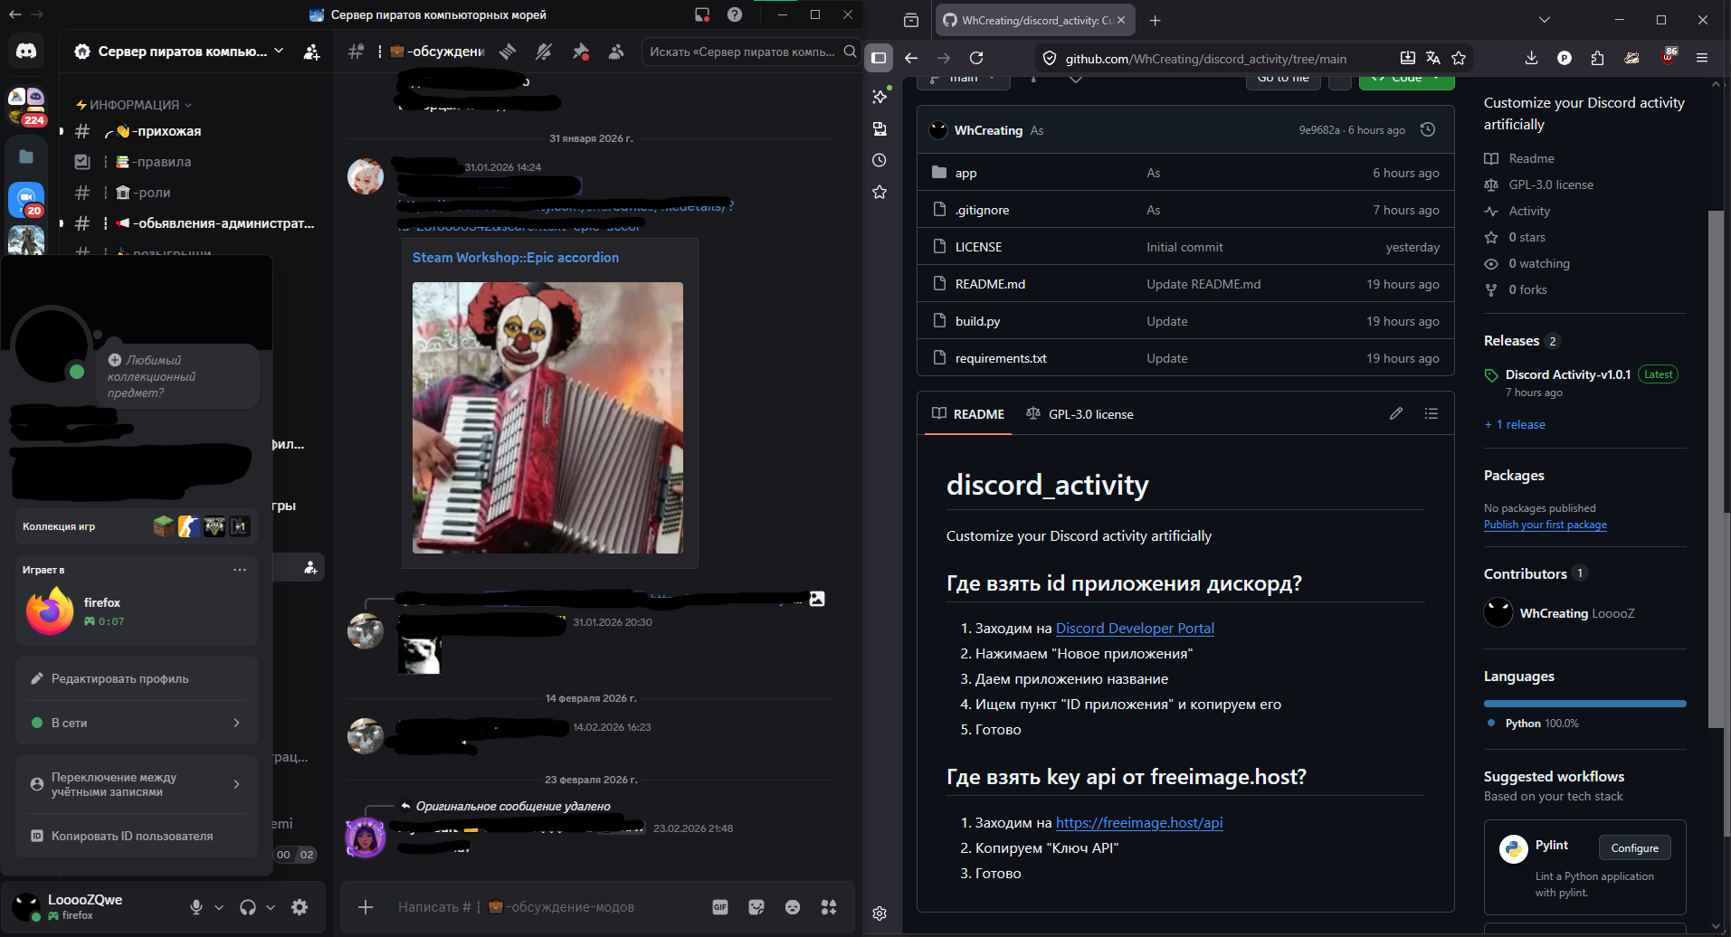Open the + 1 release link

tap(1515, 425)
